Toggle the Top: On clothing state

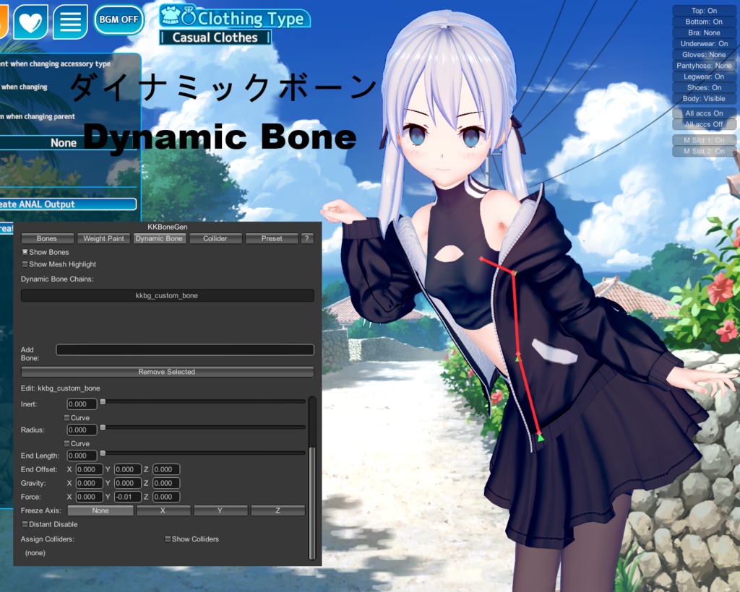click(x=704, y=11)
